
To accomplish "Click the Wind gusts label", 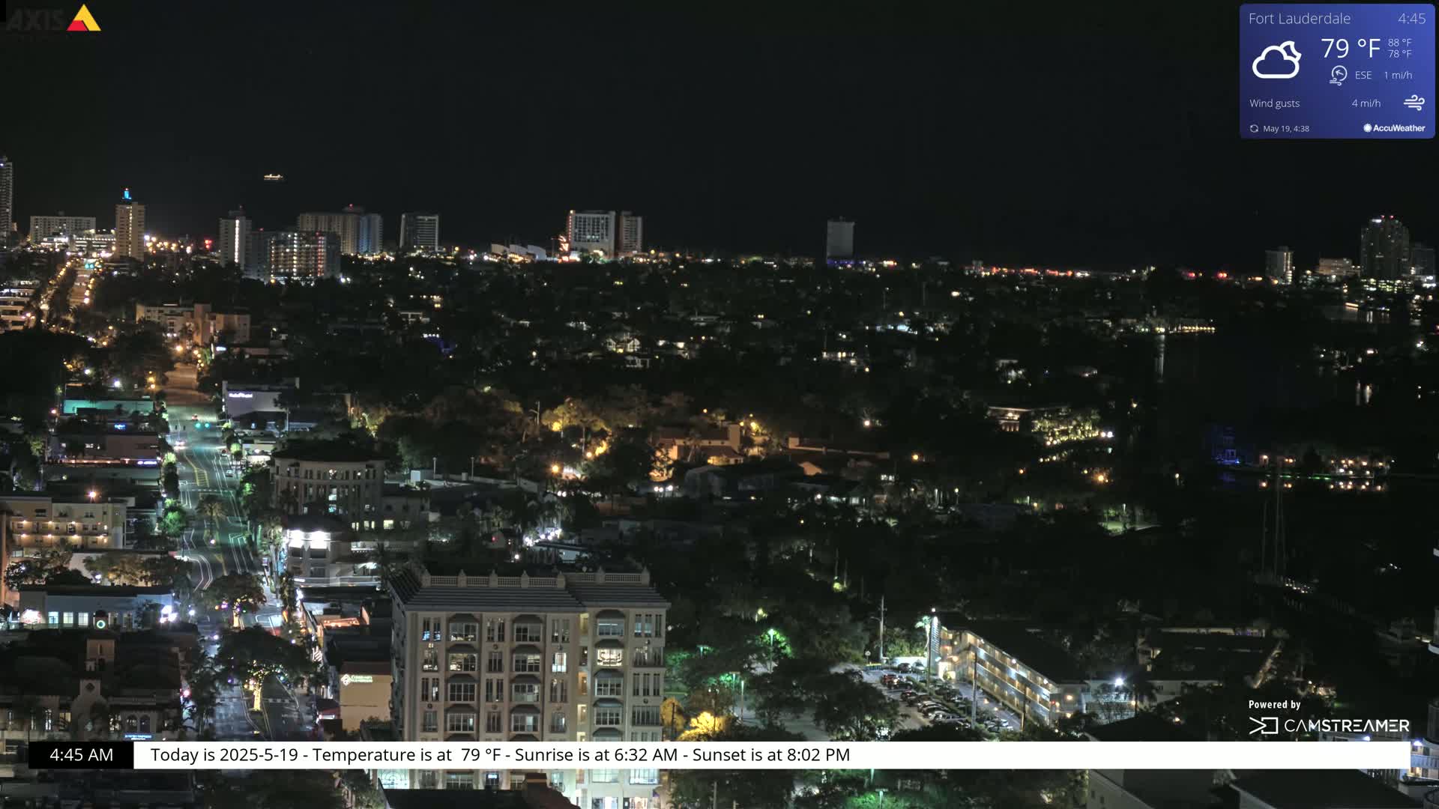I will (1274, 103).
